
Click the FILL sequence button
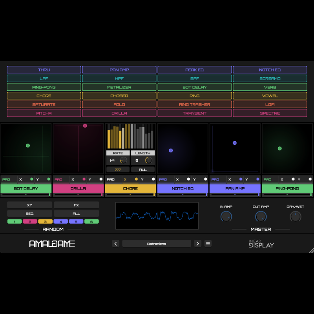pos(143,170)
